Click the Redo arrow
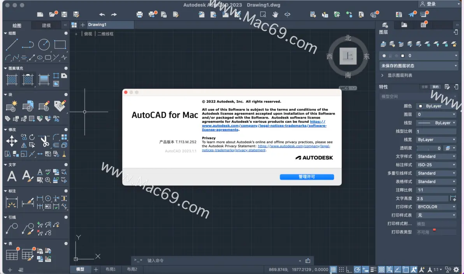The image size is (464, 274). pyautogui.click(x=114, y=14)
